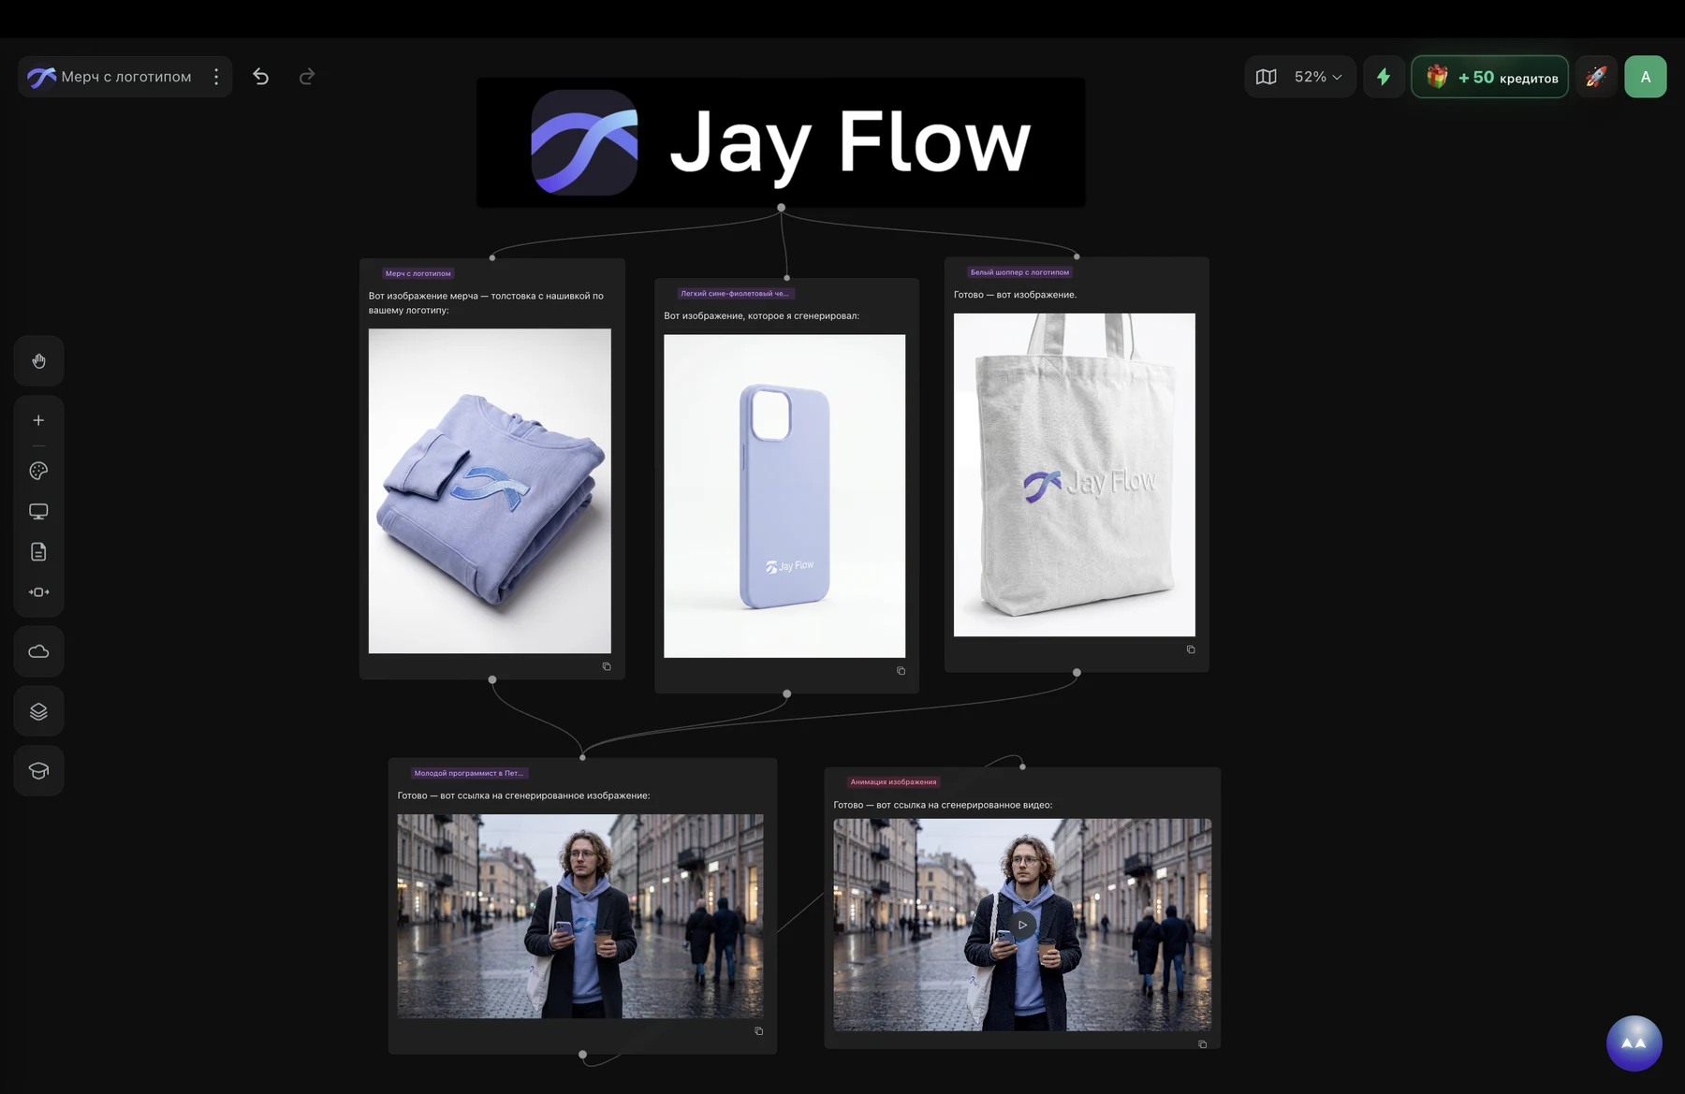Copy the phone case node output
The width and height of the screenshot is (1685, 1094).
click(x=901, y=671)
